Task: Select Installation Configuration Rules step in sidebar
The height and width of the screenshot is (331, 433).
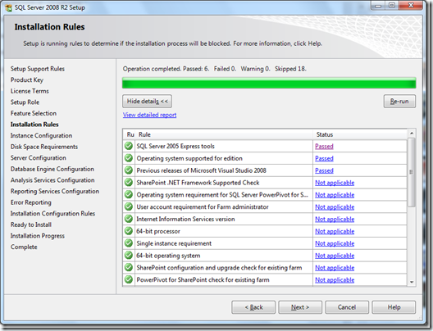Action: click(52, 214)
